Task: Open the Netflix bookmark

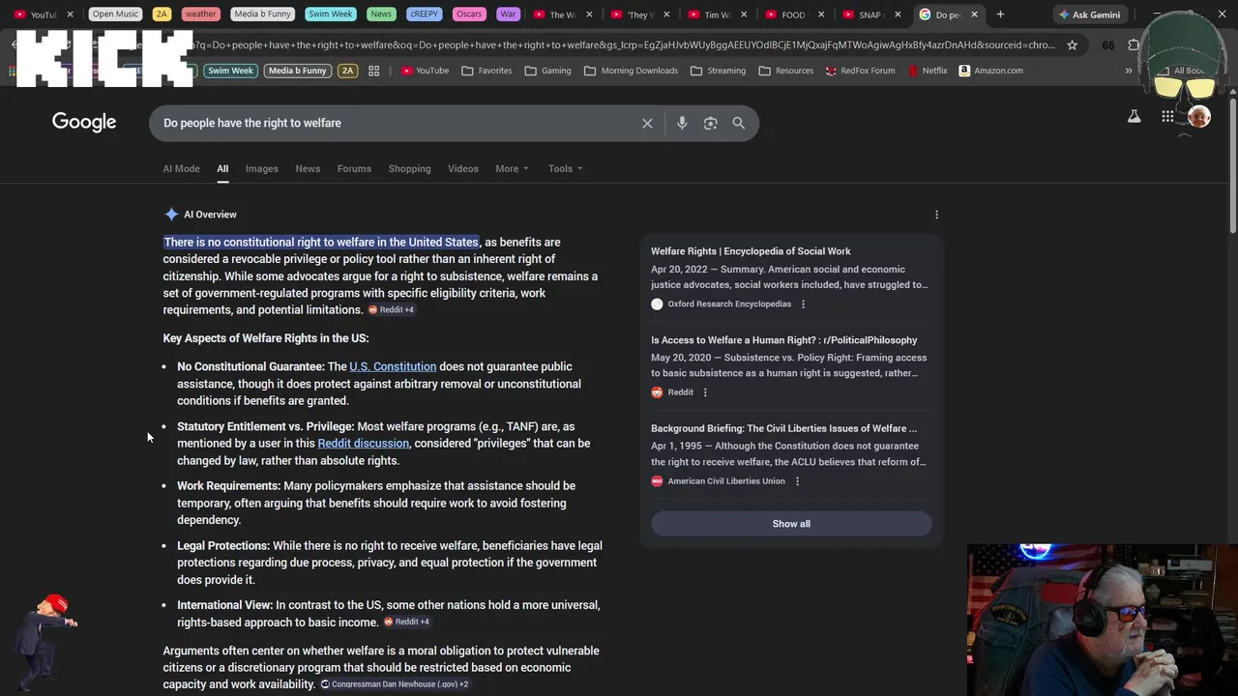Action: pyautogui.click(x=928, y=71)
